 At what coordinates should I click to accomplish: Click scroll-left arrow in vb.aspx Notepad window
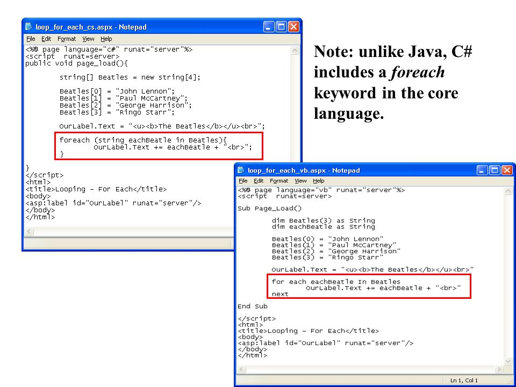[x=241, y=369]
